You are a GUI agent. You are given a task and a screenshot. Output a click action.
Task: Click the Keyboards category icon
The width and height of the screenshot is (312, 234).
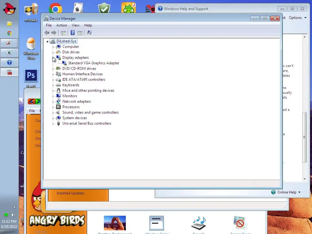click(x=58, y=85)
